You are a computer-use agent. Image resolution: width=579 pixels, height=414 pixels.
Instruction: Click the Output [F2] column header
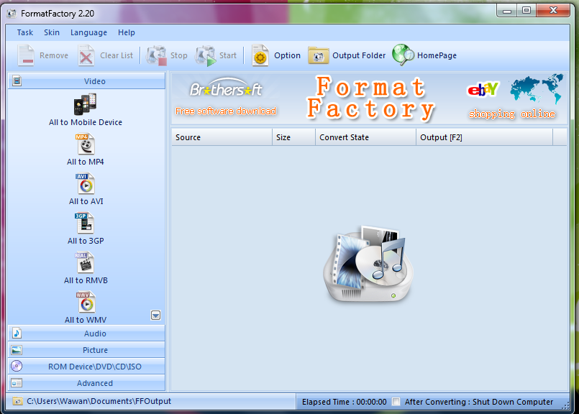pyautogui.click(x=485, y=137)
